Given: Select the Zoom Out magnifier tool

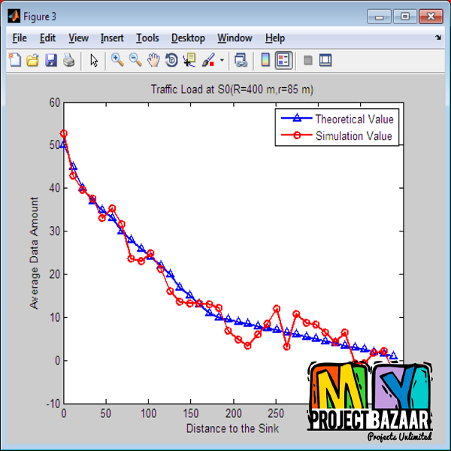Looking at the screenshot, I should (x=135, y=60).
